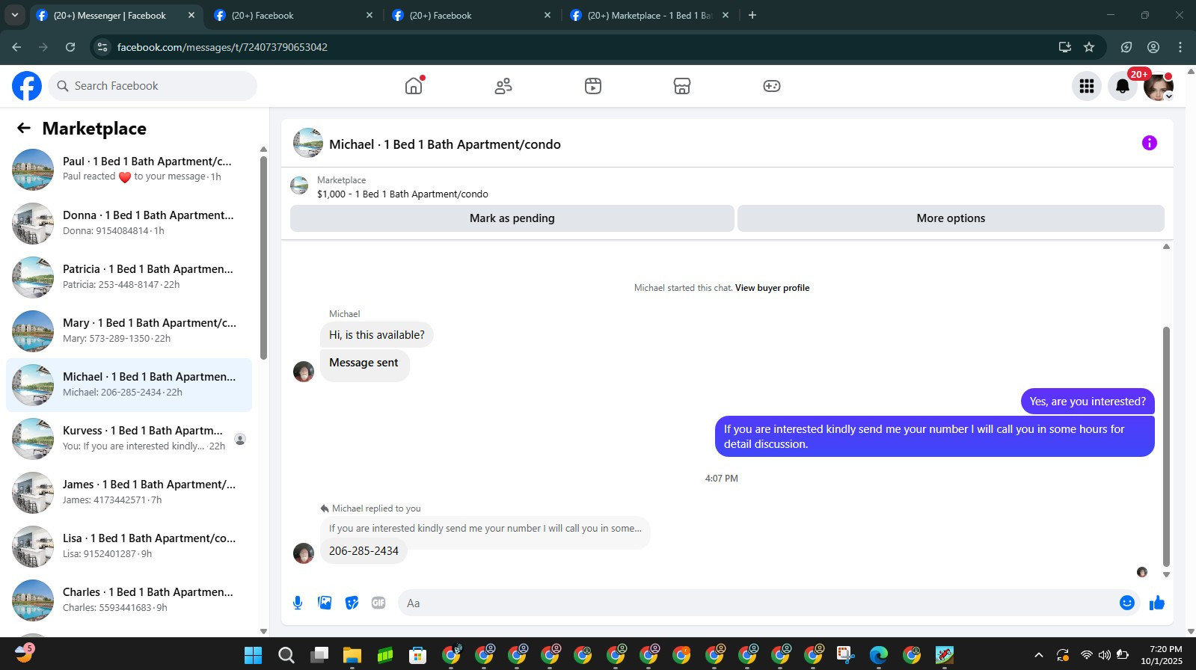Open the View buyer profile link

[772, 288]
